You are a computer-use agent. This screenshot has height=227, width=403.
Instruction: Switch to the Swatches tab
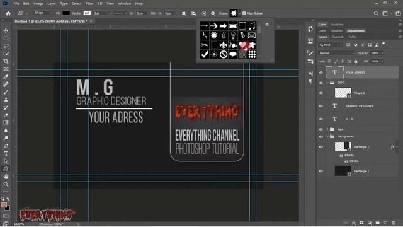[x=337, y=25]
